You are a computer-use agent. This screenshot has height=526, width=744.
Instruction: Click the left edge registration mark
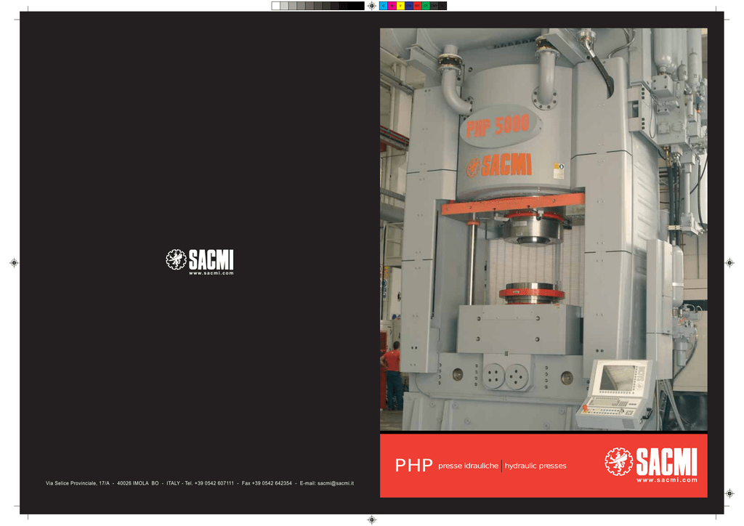click(14, 263)
